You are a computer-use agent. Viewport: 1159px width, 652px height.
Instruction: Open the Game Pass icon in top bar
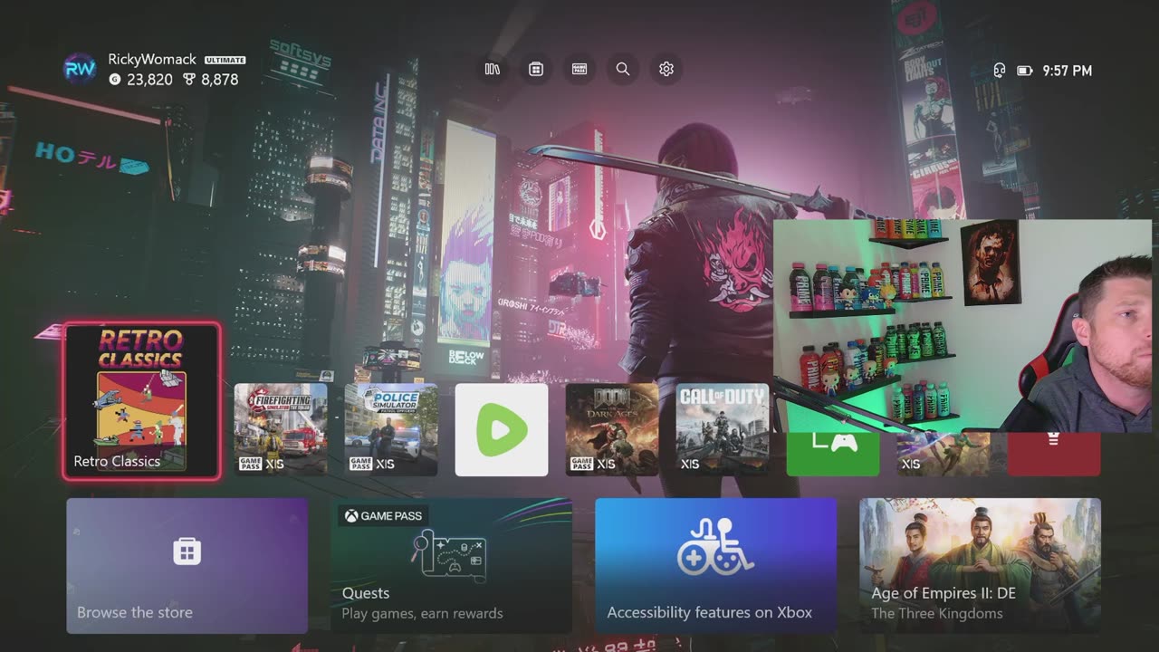[x=579, y=69]
